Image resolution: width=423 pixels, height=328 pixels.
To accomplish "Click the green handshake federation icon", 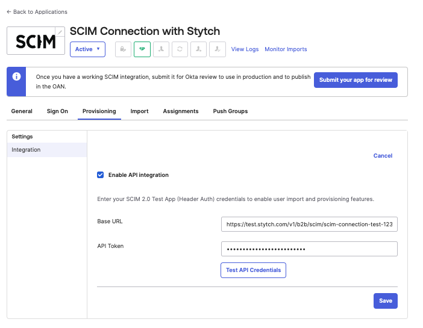I will 142,49.
